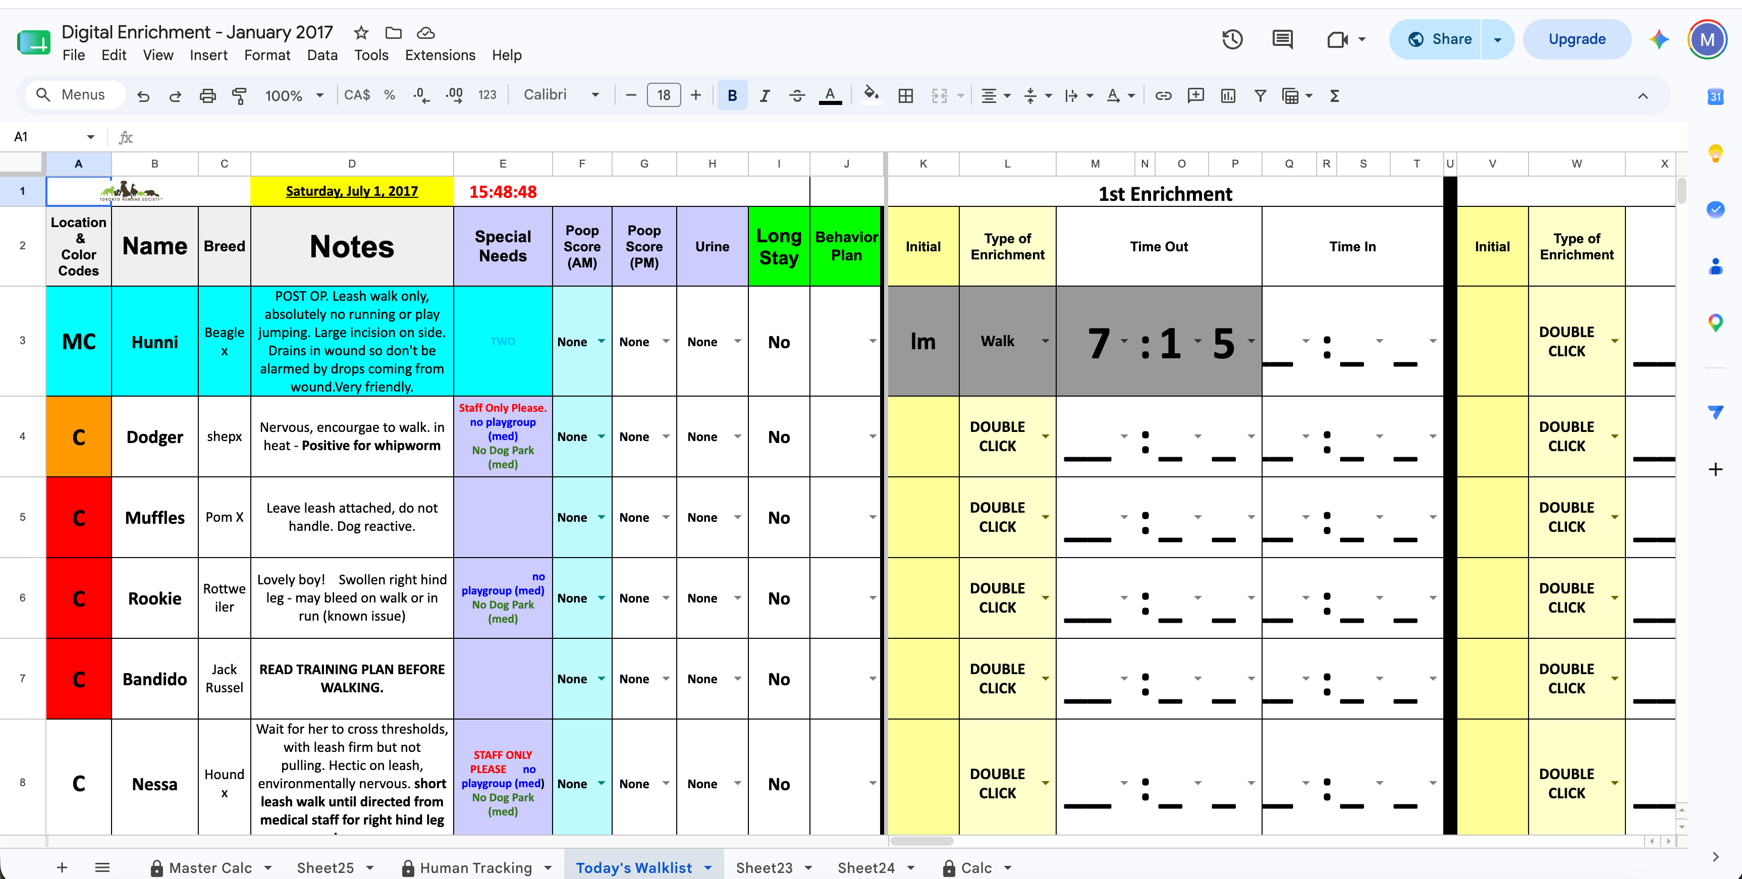The height and width of the screenshot is (879, 1742).
Task: Open the zoom 100% dropdown
Action: pos(294,96)
